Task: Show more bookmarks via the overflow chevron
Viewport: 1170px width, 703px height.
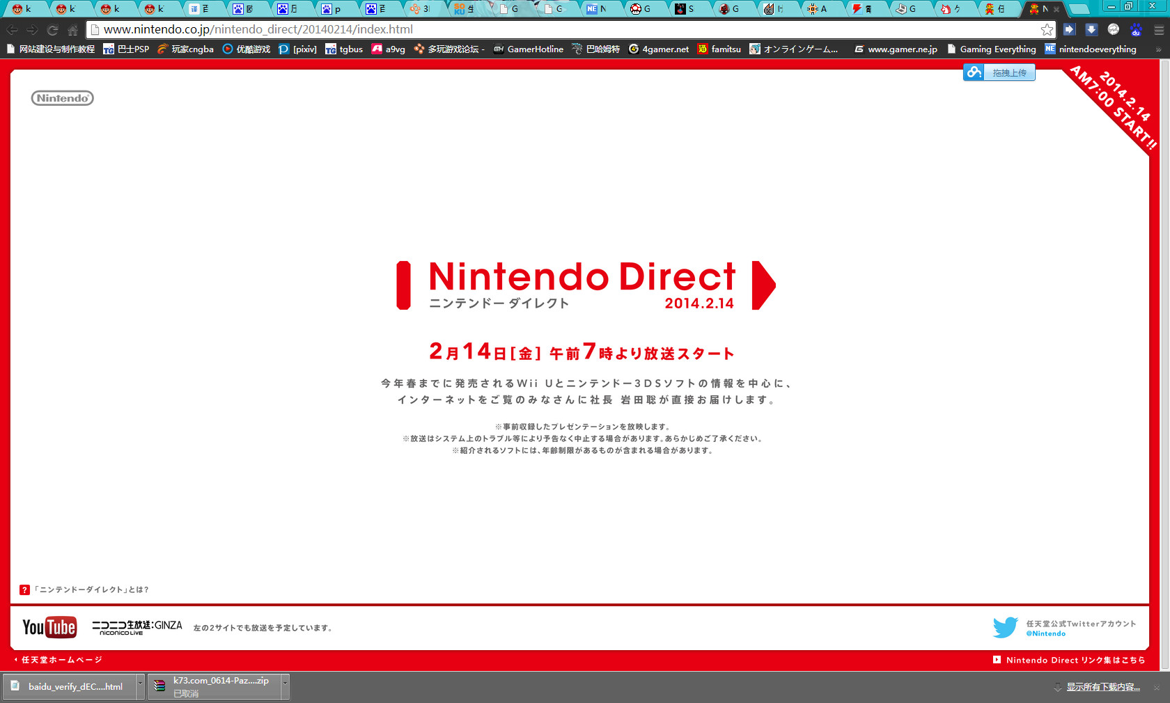Action: [1158, 49]
